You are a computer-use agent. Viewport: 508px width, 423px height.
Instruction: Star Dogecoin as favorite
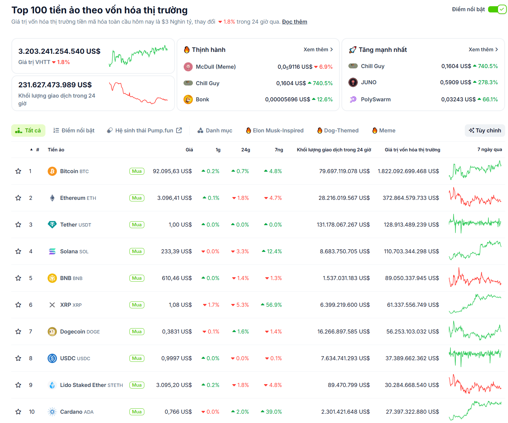18,331
